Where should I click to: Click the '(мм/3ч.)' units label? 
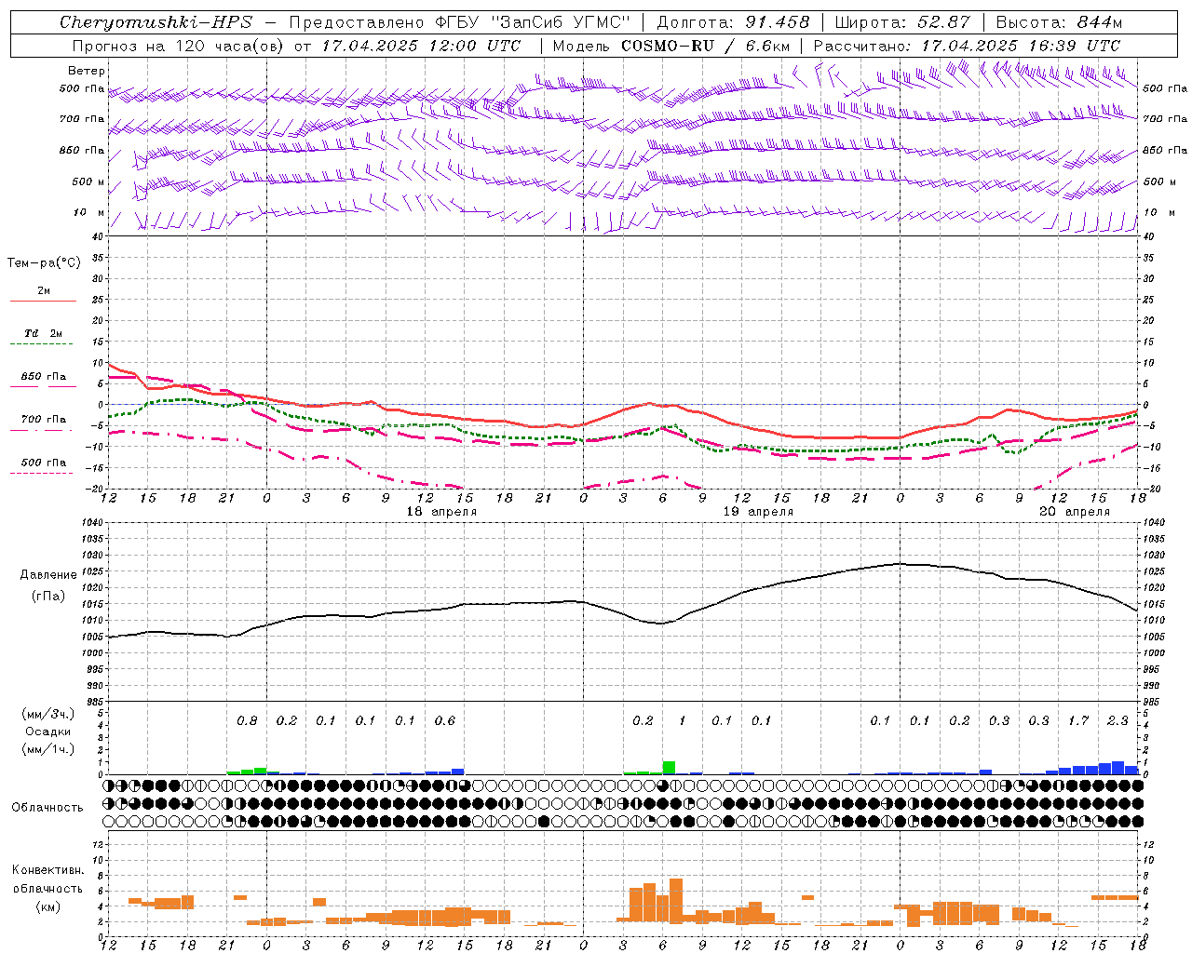pyautogui.click(x=47, y=714)
